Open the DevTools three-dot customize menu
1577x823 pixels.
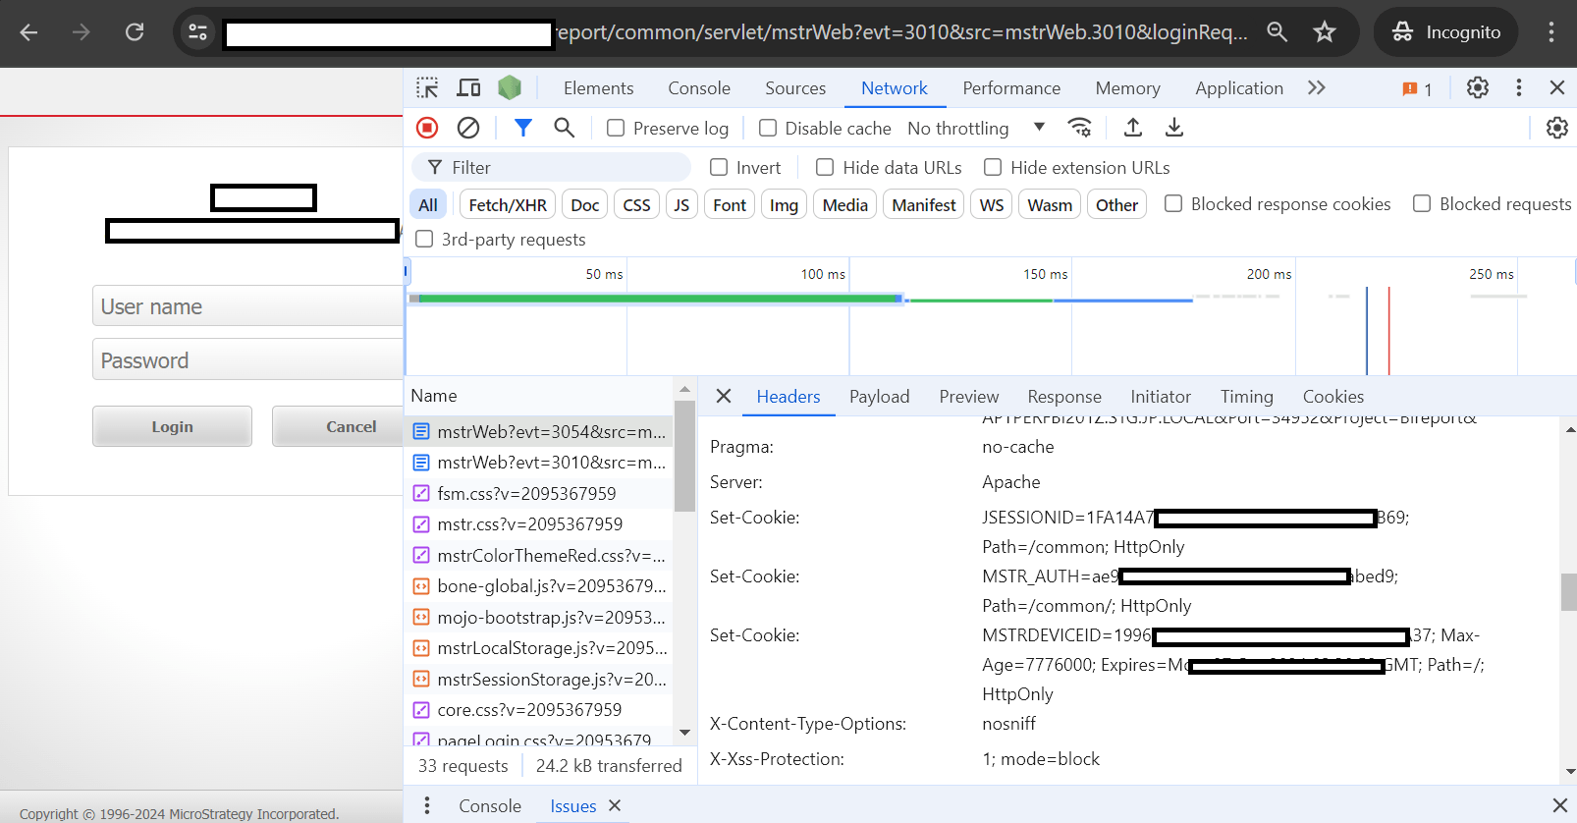point(1518,88)
